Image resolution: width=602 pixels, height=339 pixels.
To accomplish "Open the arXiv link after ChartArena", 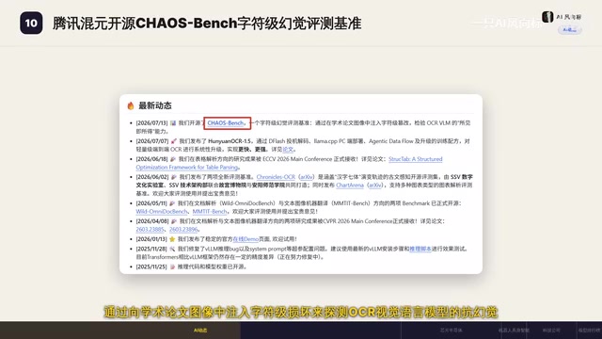I will click(374, 186).
